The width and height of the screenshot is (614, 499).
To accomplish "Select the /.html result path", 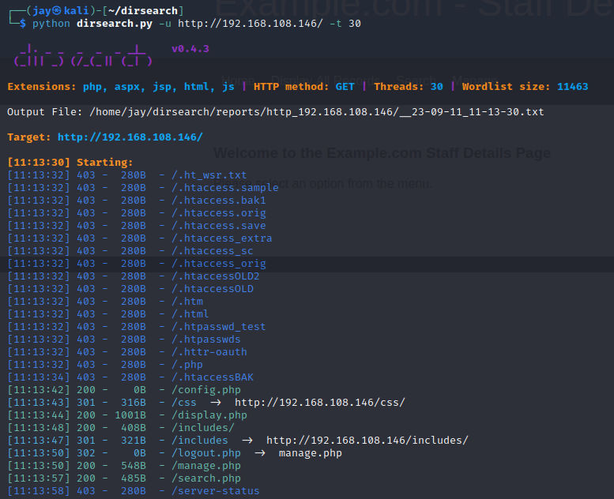I will tap(190, 314).
